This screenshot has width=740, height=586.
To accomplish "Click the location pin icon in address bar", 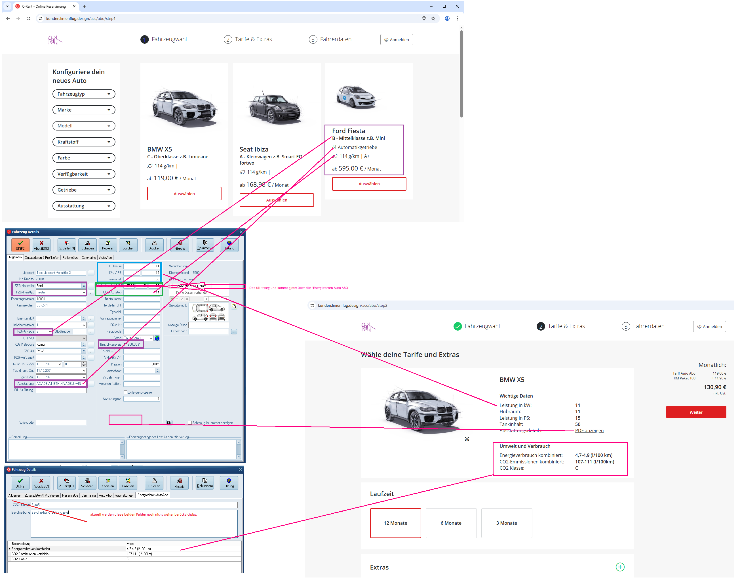I will 424,18.
